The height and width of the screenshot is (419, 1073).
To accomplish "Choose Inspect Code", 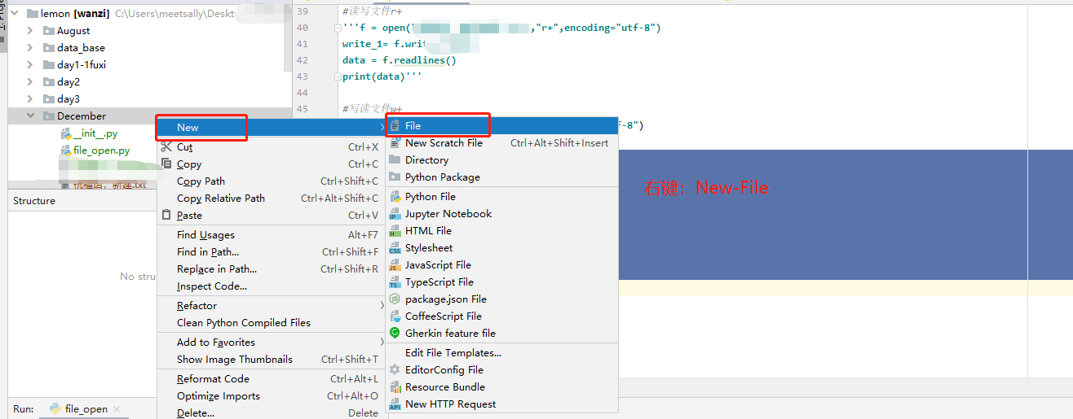I will click(271, 286).
